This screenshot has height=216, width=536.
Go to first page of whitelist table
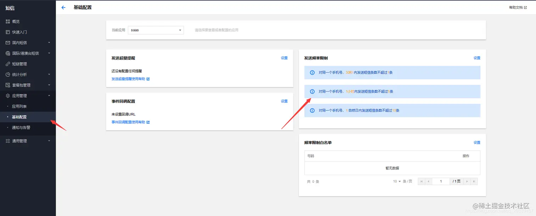pyautogui.click(x=421, y=181)
